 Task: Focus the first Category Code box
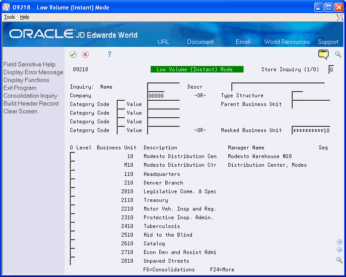coord(121,104)
